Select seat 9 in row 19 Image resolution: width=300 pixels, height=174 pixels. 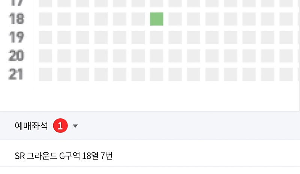coord(193,37)
